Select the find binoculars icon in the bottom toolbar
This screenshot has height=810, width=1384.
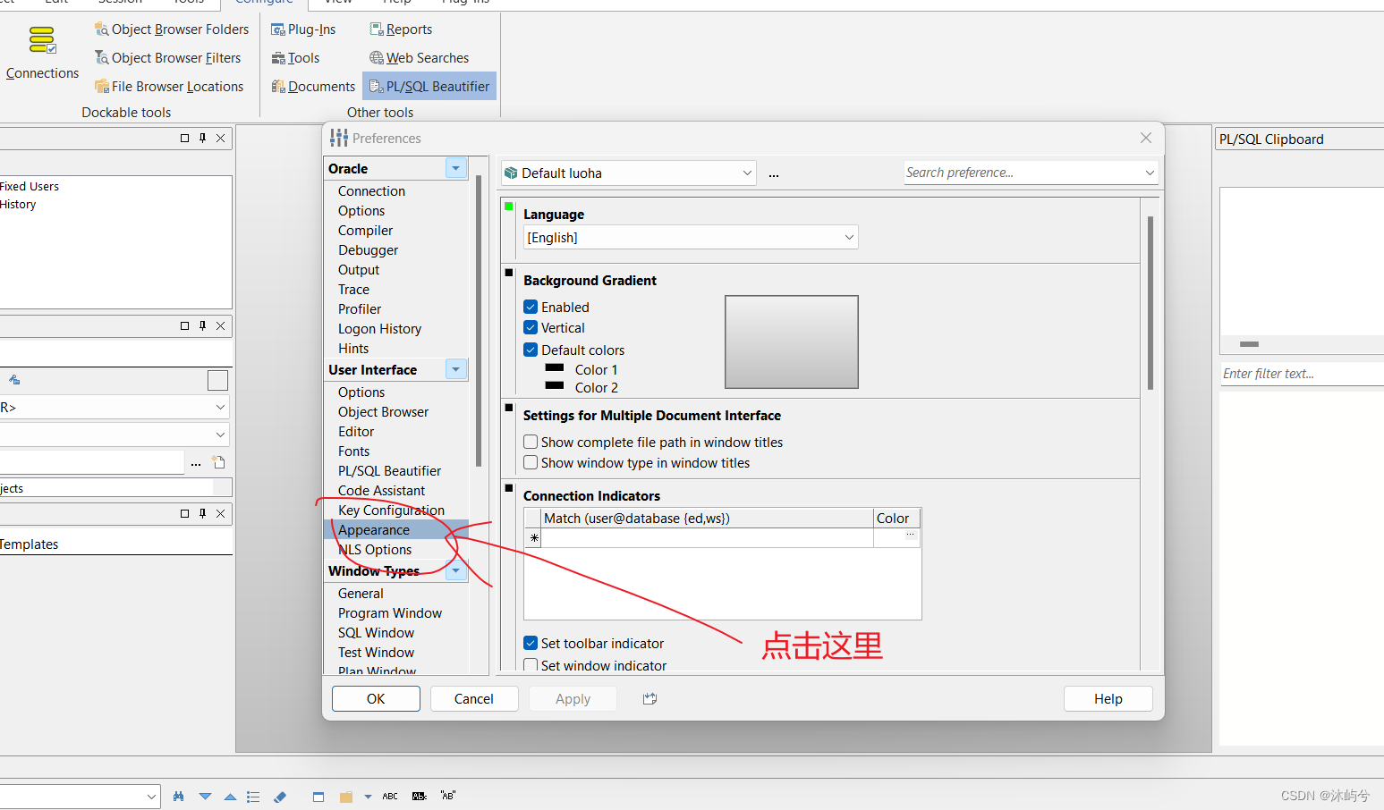click(x=178, y=796)
